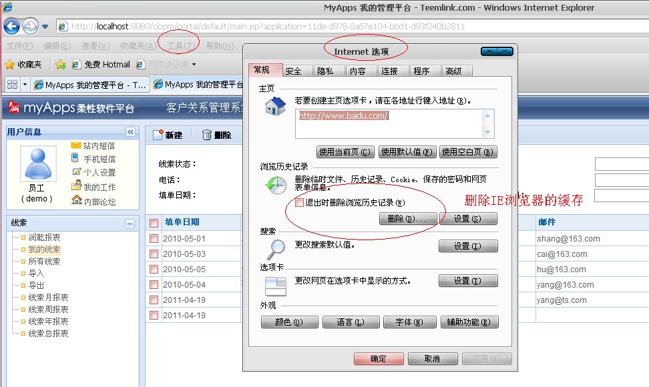Screen dimensions: 649x387
Task: Open 我的工作 briefcase icon
Action: [76, 185]
